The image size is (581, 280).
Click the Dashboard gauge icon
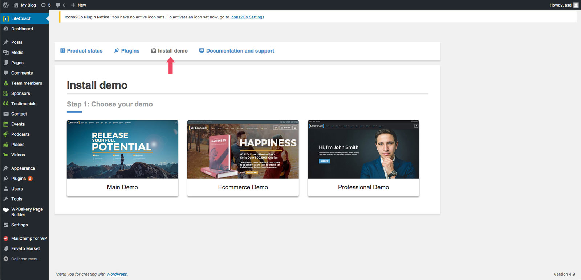click(6, 29)
